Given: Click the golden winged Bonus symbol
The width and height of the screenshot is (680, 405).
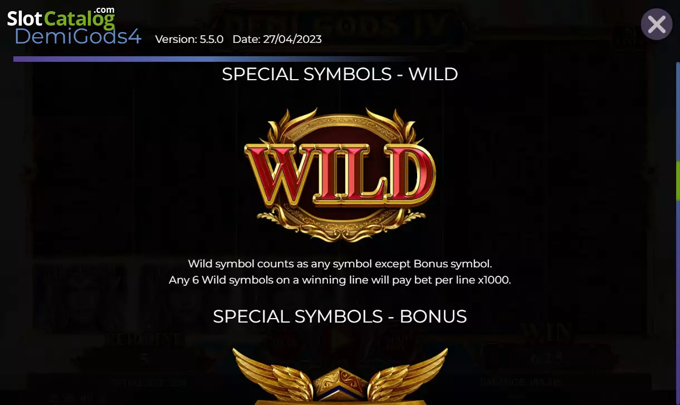Looking at the screenshot, I should pos(340,377).
